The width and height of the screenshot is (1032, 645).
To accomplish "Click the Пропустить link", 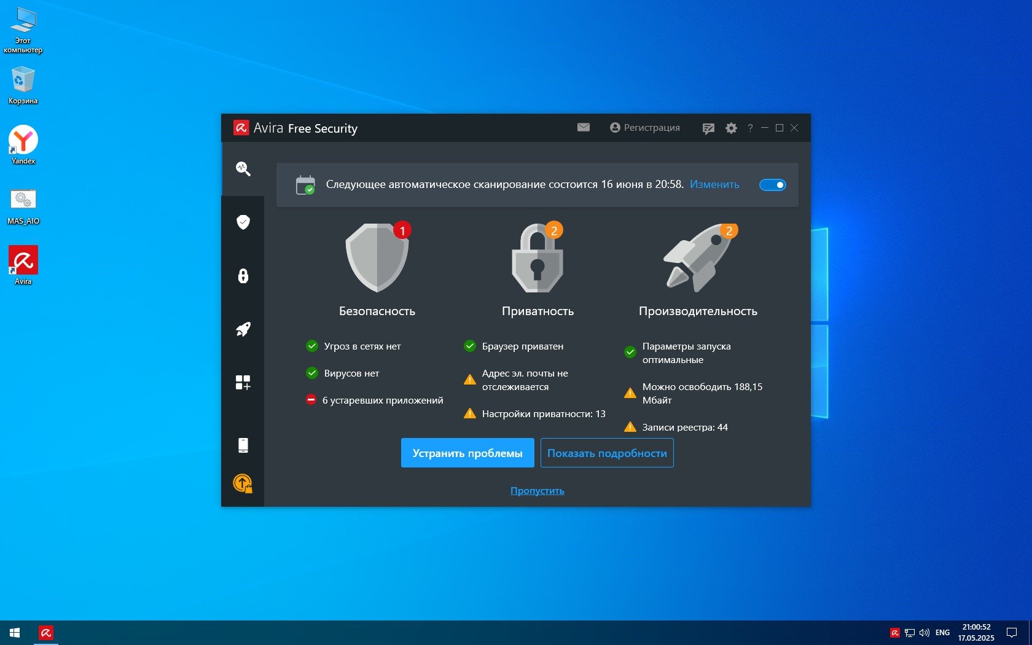I will (x=537, y=491).
